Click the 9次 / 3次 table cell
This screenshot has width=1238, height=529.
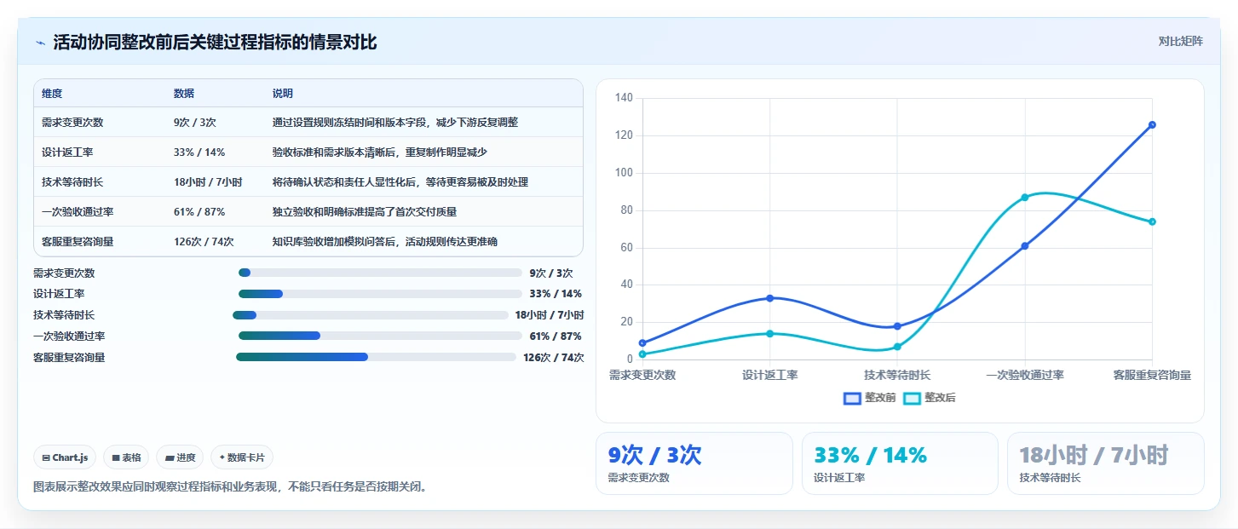click(195, 123)
